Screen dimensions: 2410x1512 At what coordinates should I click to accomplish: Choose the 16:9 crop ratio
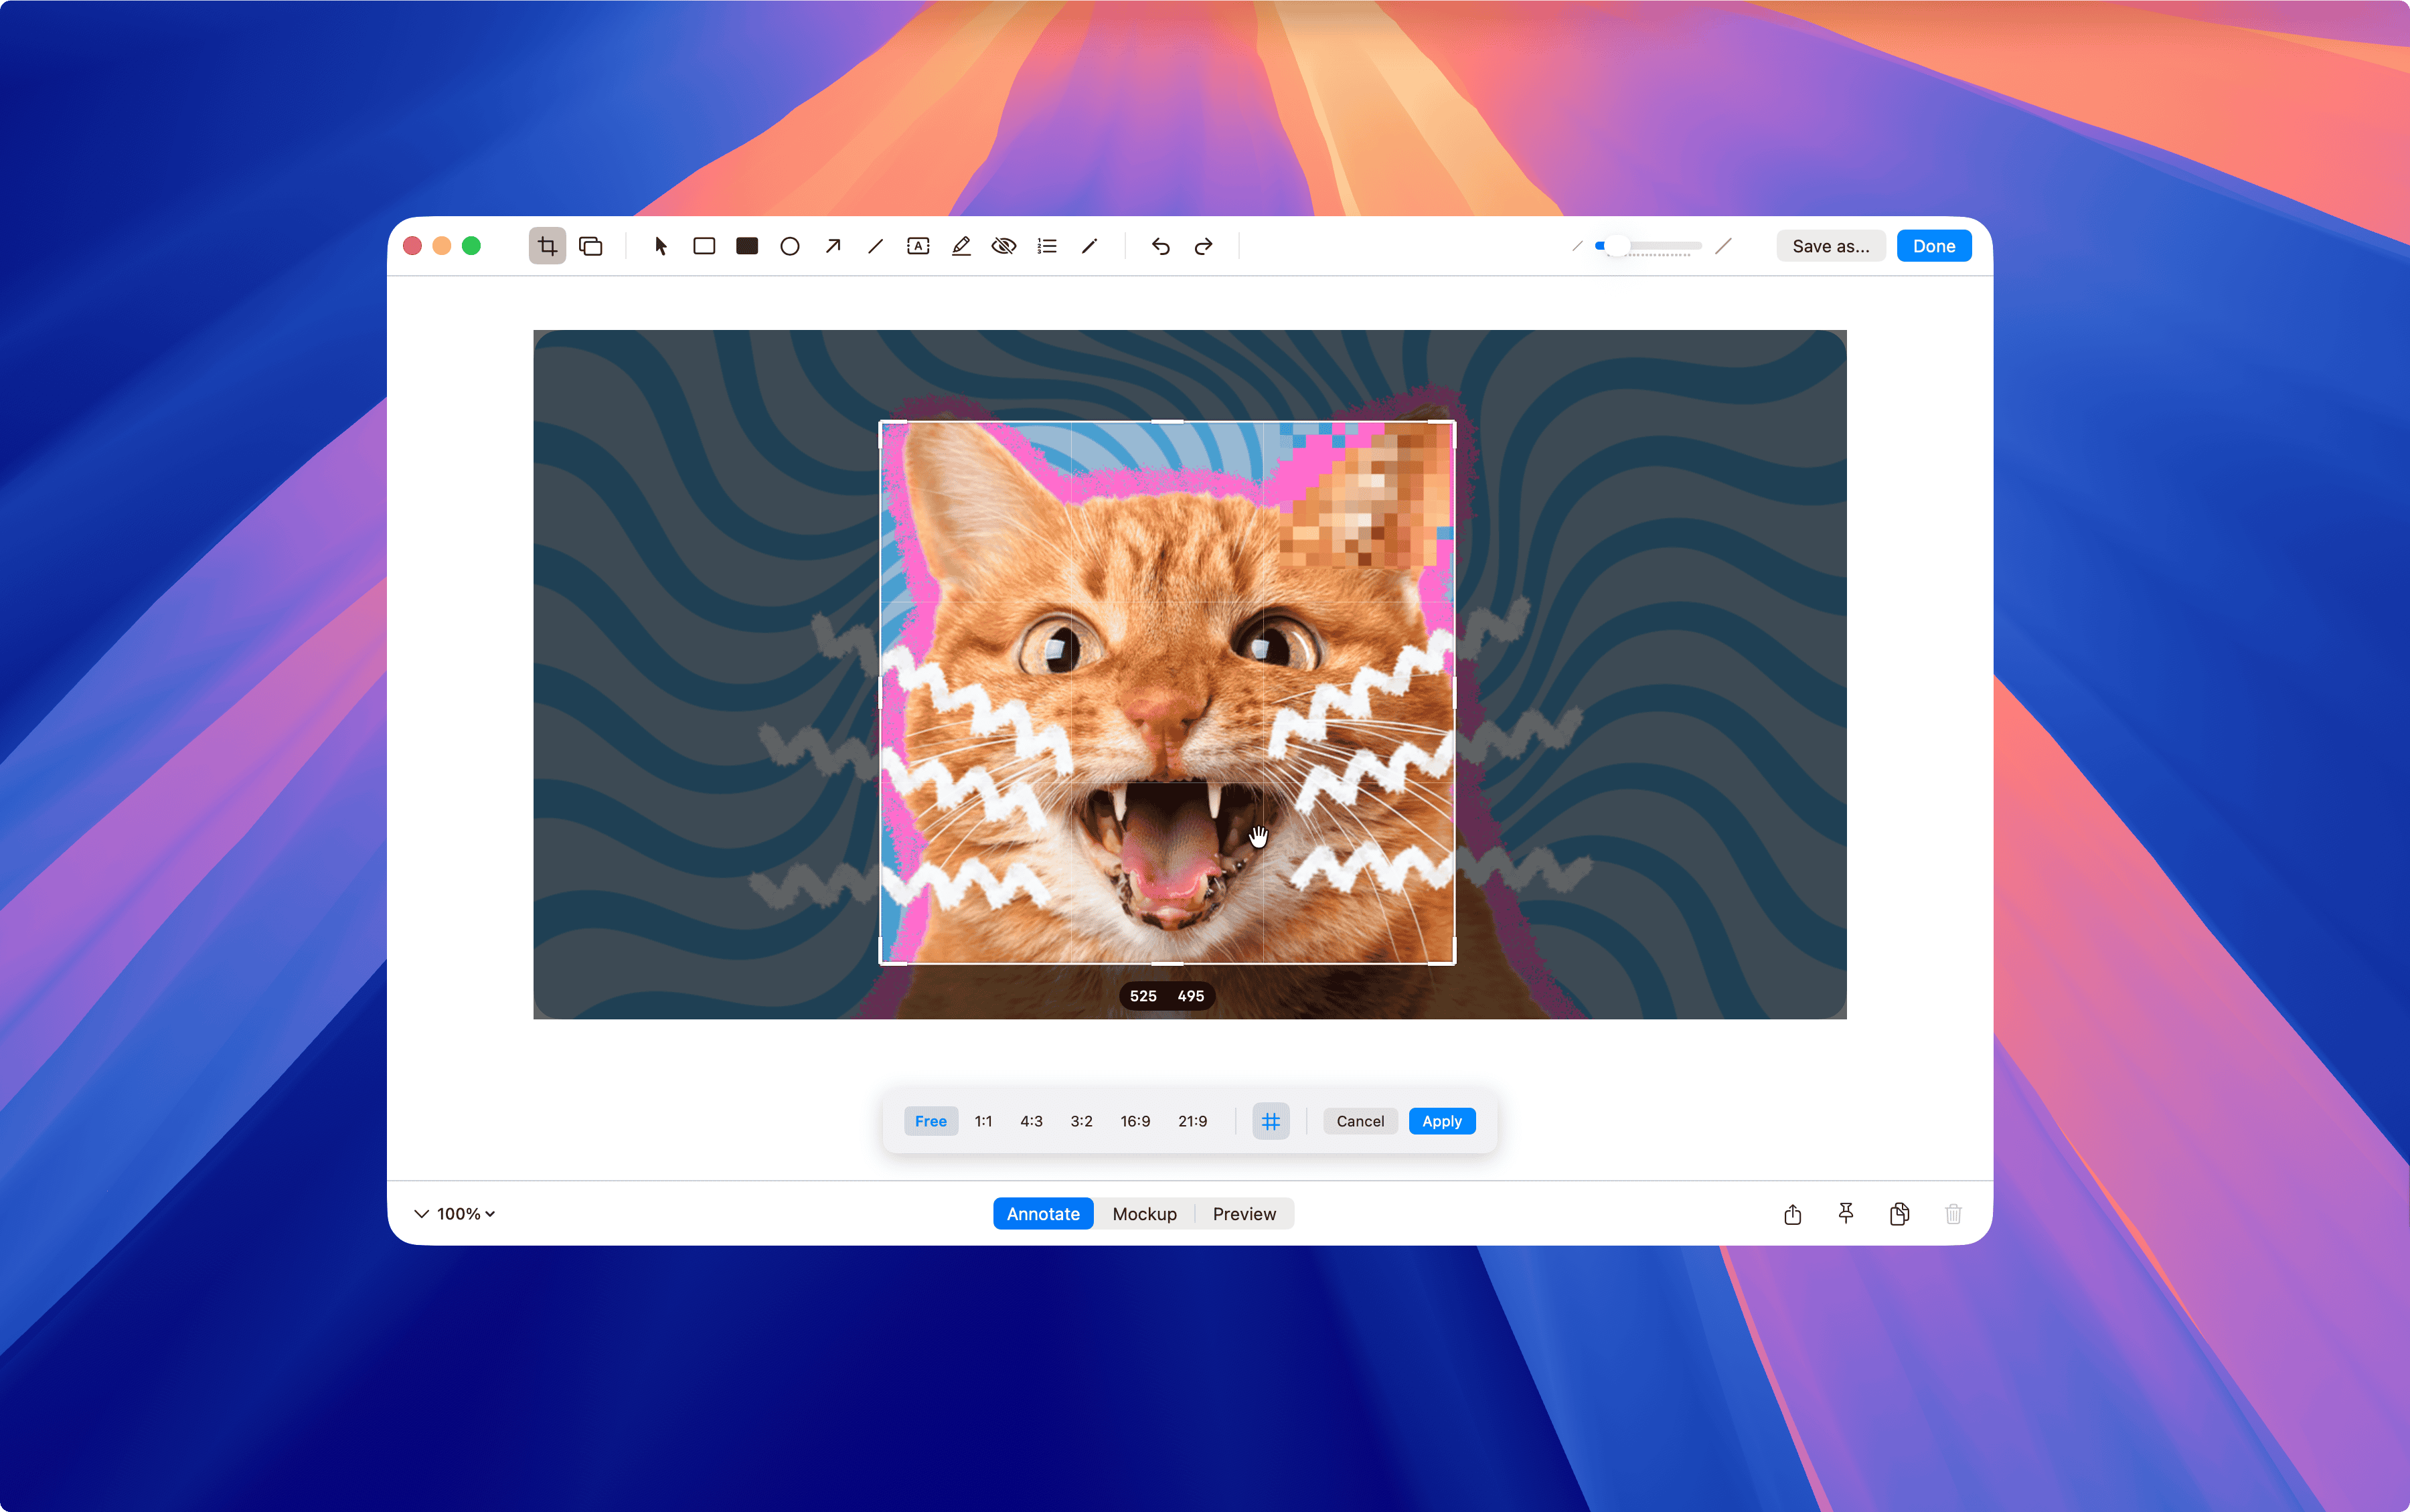[x=1135, y=1121]
